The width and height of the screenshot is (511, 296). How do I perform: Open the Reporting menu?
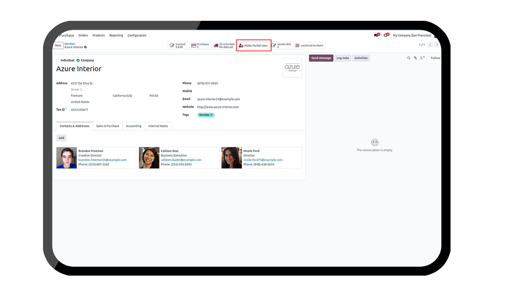(x=116, y=36)
